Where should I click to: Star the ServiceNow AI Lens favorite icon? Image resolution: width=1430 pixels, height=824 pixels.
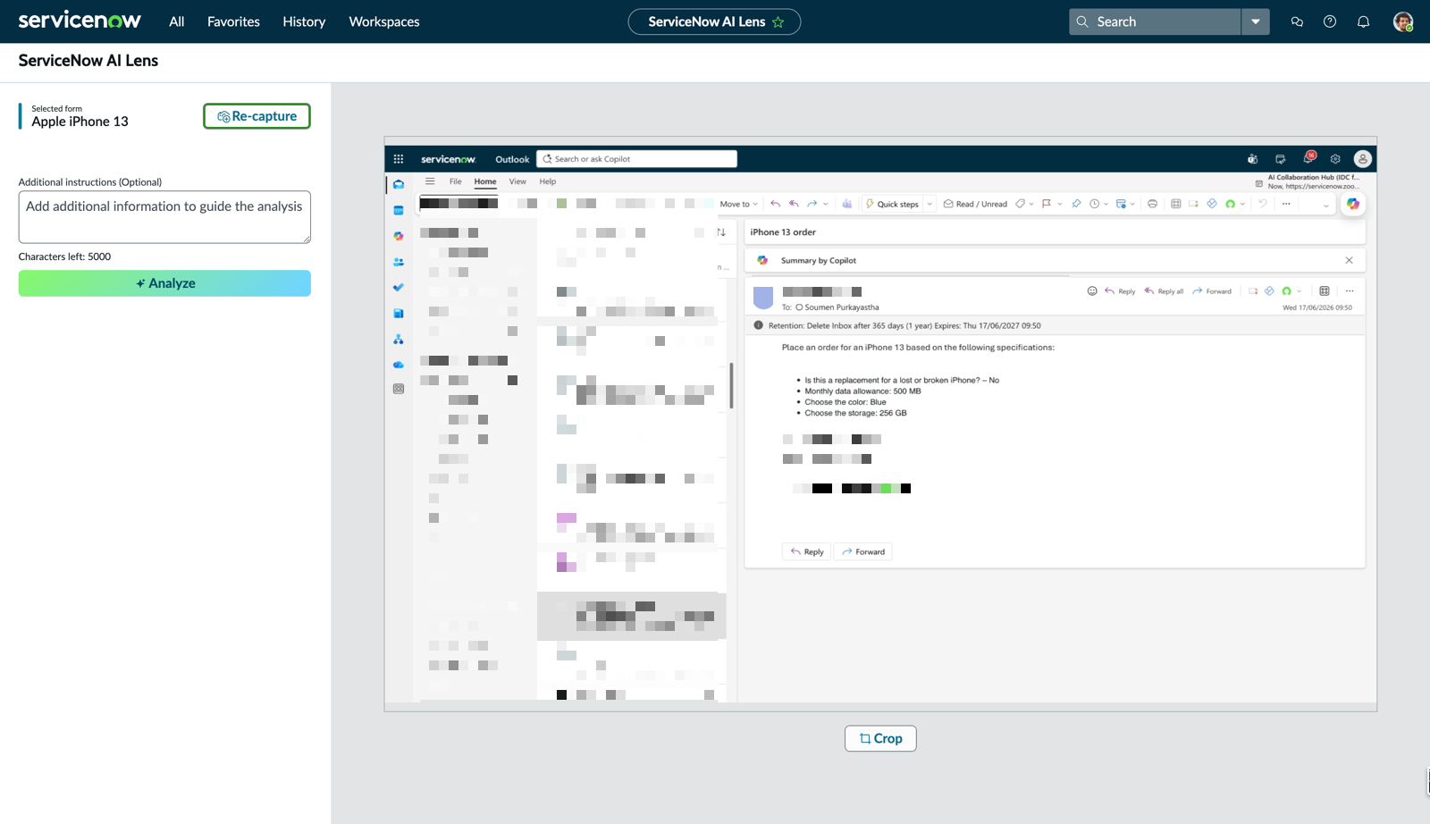[778, 22]
